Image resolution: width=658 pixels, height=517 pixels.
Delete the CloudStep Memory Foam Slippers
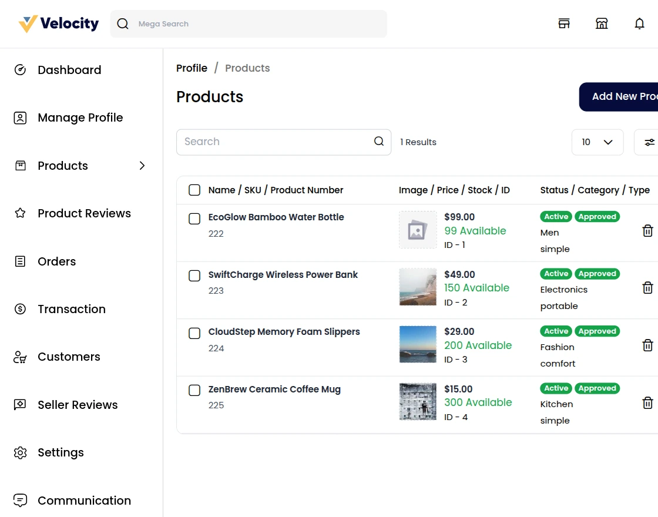tap(647, 345)
